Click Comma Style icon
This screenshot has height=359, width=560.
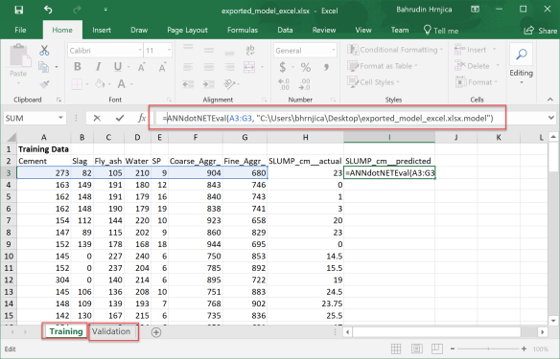tap(326, 67)
